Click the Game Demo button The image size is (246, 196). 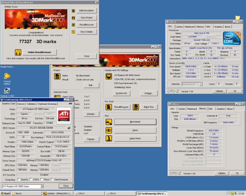[x=135, y=139]
